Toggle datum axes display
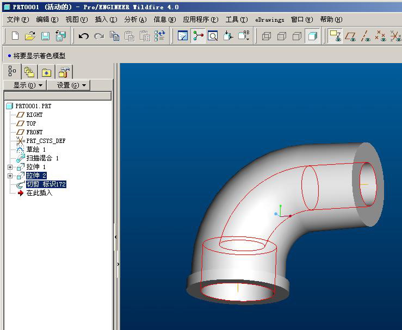 pos(366,36)
